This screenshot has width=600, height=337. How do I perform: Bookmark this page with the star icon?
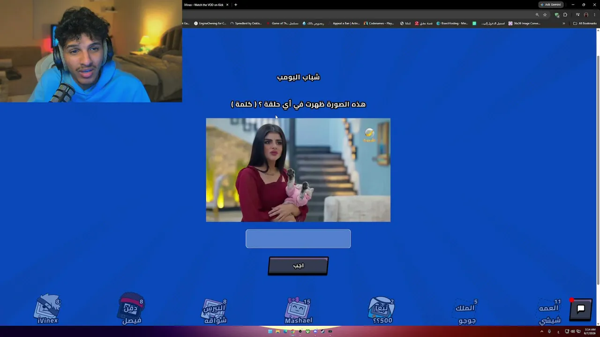coord(545,15)
